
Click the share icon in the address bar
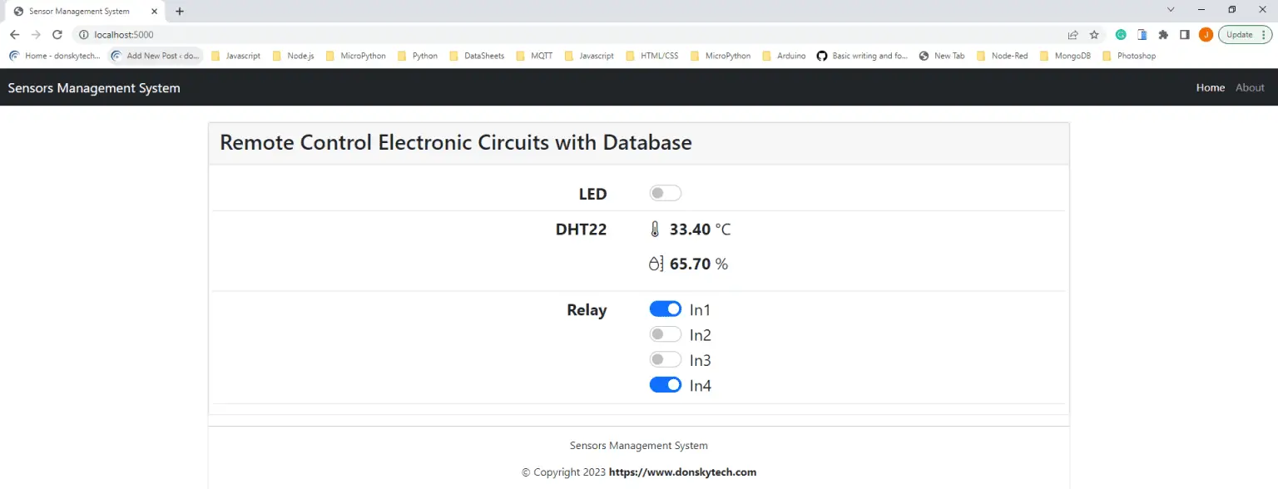(1072, 34)
